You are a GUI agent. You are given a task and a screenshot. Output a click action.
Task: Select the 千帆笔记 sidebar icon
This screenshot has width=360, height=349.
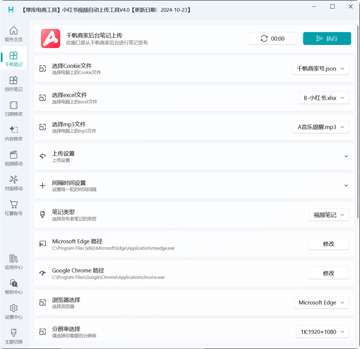13,55
